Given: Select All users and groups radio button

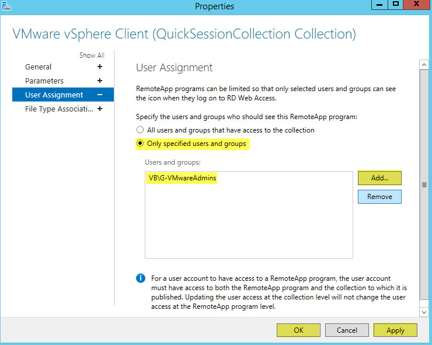Looking at the screenshot, I should 140,130.
